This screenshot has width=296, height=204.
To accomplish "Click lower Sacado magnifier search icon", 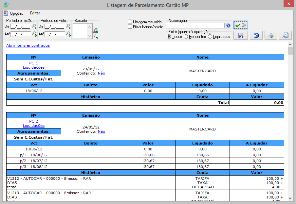I will [96, 36].
